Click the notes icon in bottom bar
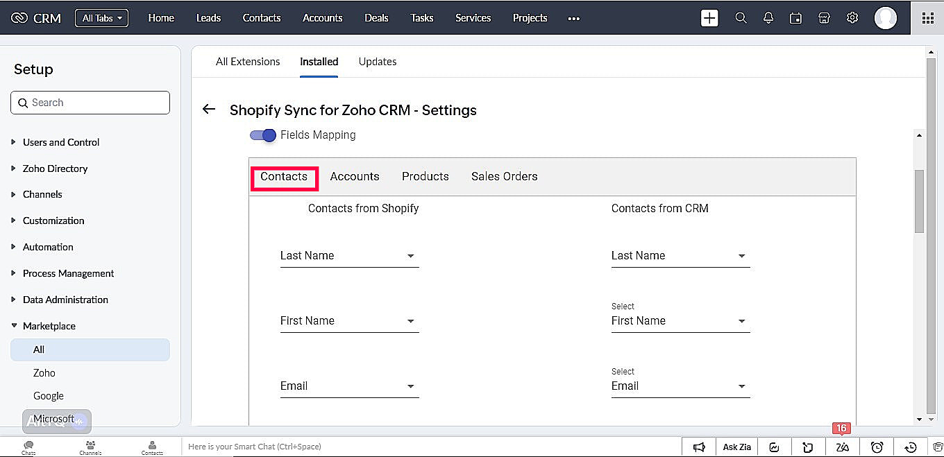 pos(808,447)
